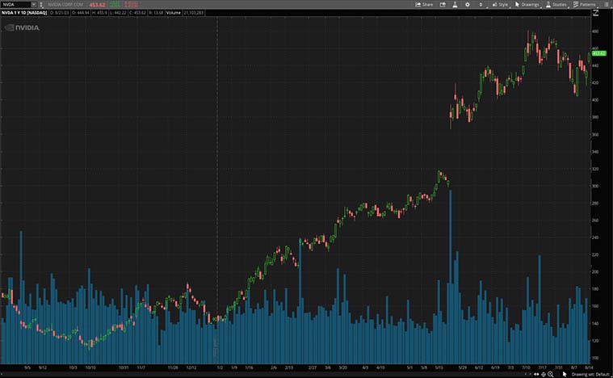
Task: Select the pointer cursor tool at bottom
Action: tap(565, 375)
